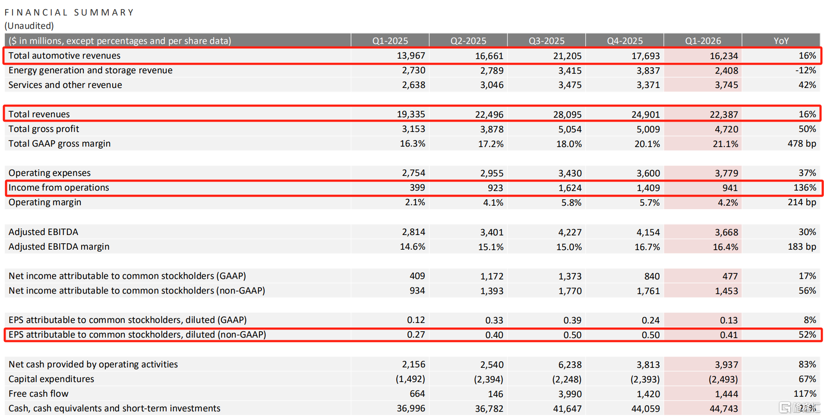Viewport: 824px width, 417px height.
Task: Select the YoY column header
Action: [781, 41]
